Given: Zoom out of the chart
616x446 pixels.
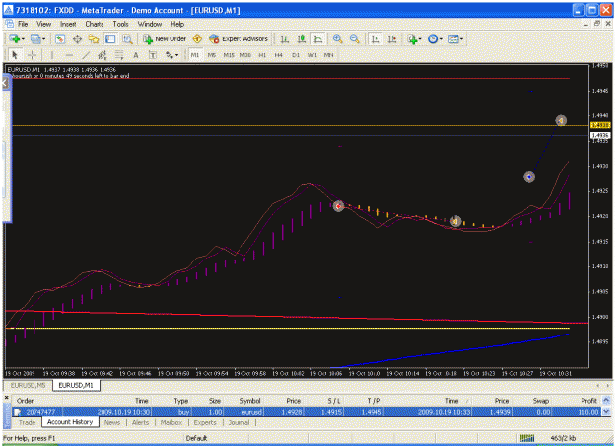Looking at the screenshot, I should coord(354,38).
